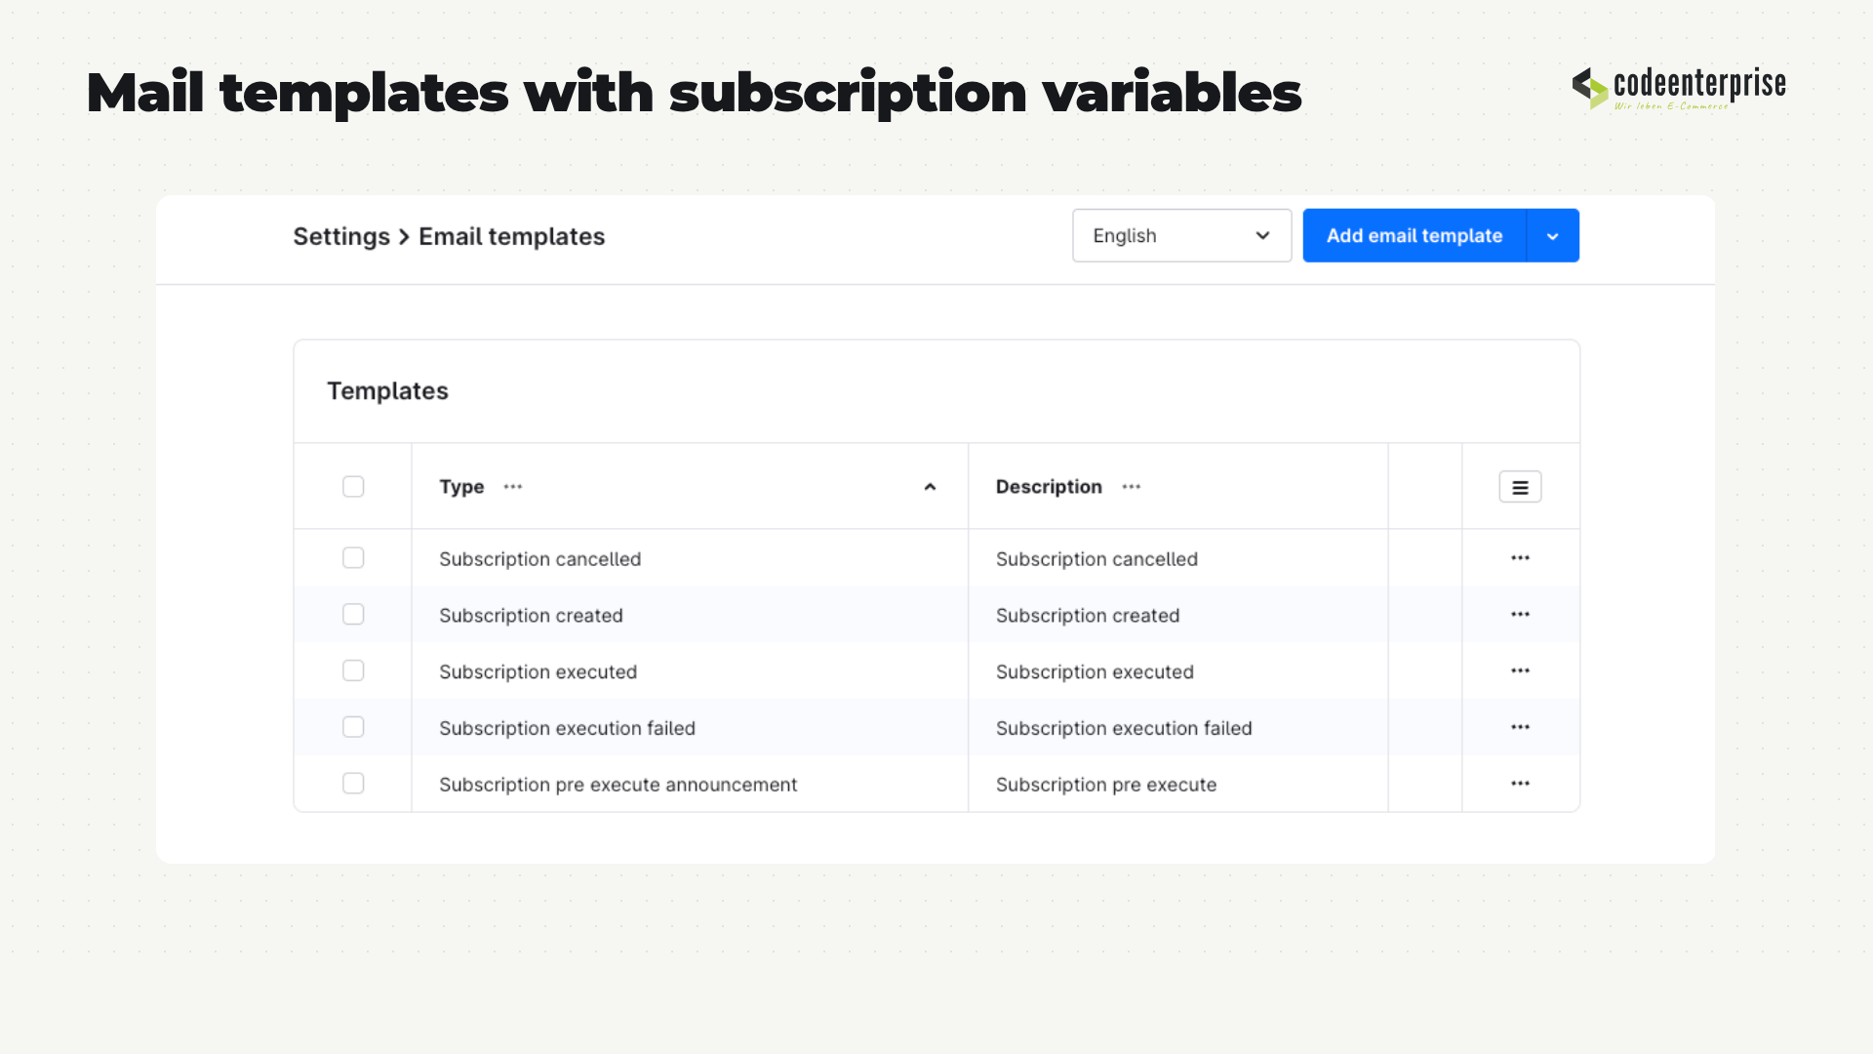Open row actions for Subscription executed

point(1520,671)
